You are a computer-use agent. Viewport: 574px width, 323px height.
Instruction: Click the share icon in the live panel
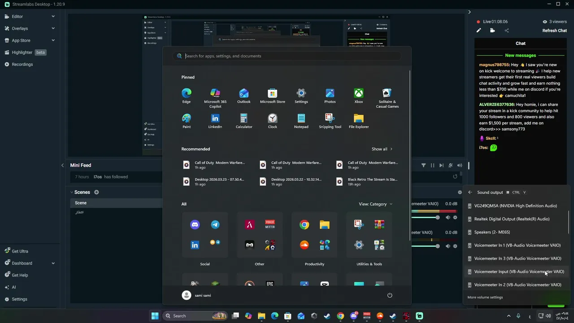click(x=507, y=31)
